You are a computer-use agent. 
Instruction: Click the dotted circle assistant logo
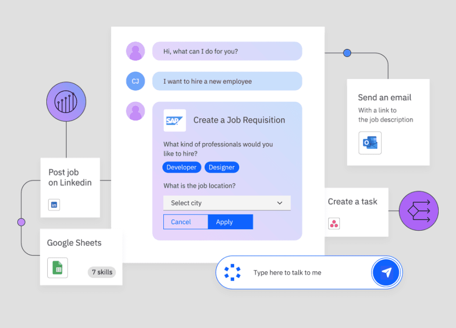point(233,272)
